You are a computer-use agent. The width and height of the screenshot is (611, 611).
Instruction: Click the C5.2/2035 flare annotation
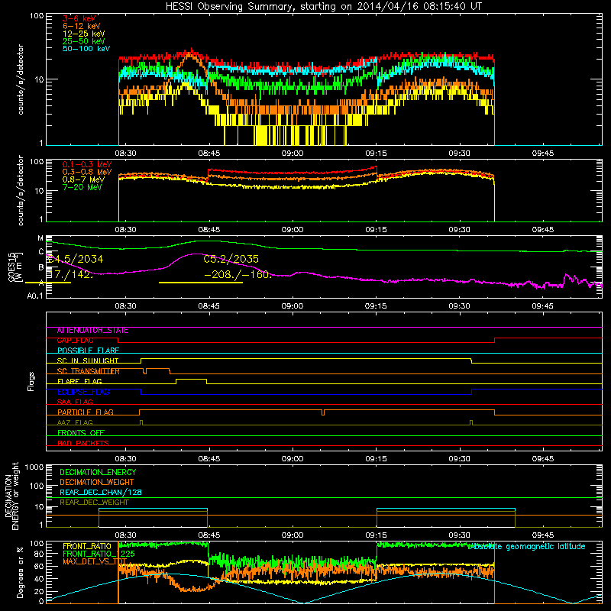click(x=231, y=259)
